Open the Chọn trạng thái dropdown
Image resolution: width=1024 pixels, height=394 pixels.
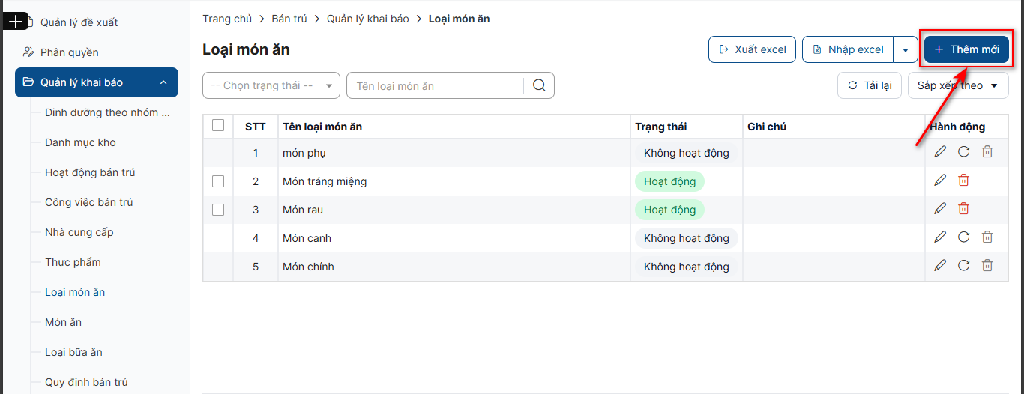pyautogui.click(x=271, y=85)
